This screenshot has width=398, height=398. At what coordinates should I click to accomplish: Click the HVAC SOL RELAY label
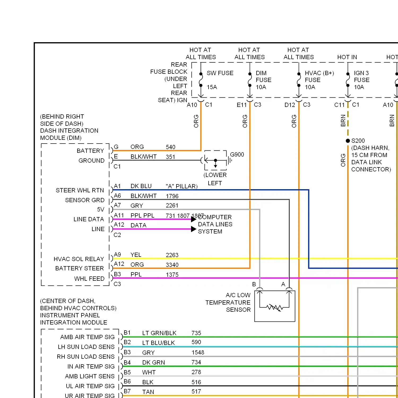click(x=79, y=259)
